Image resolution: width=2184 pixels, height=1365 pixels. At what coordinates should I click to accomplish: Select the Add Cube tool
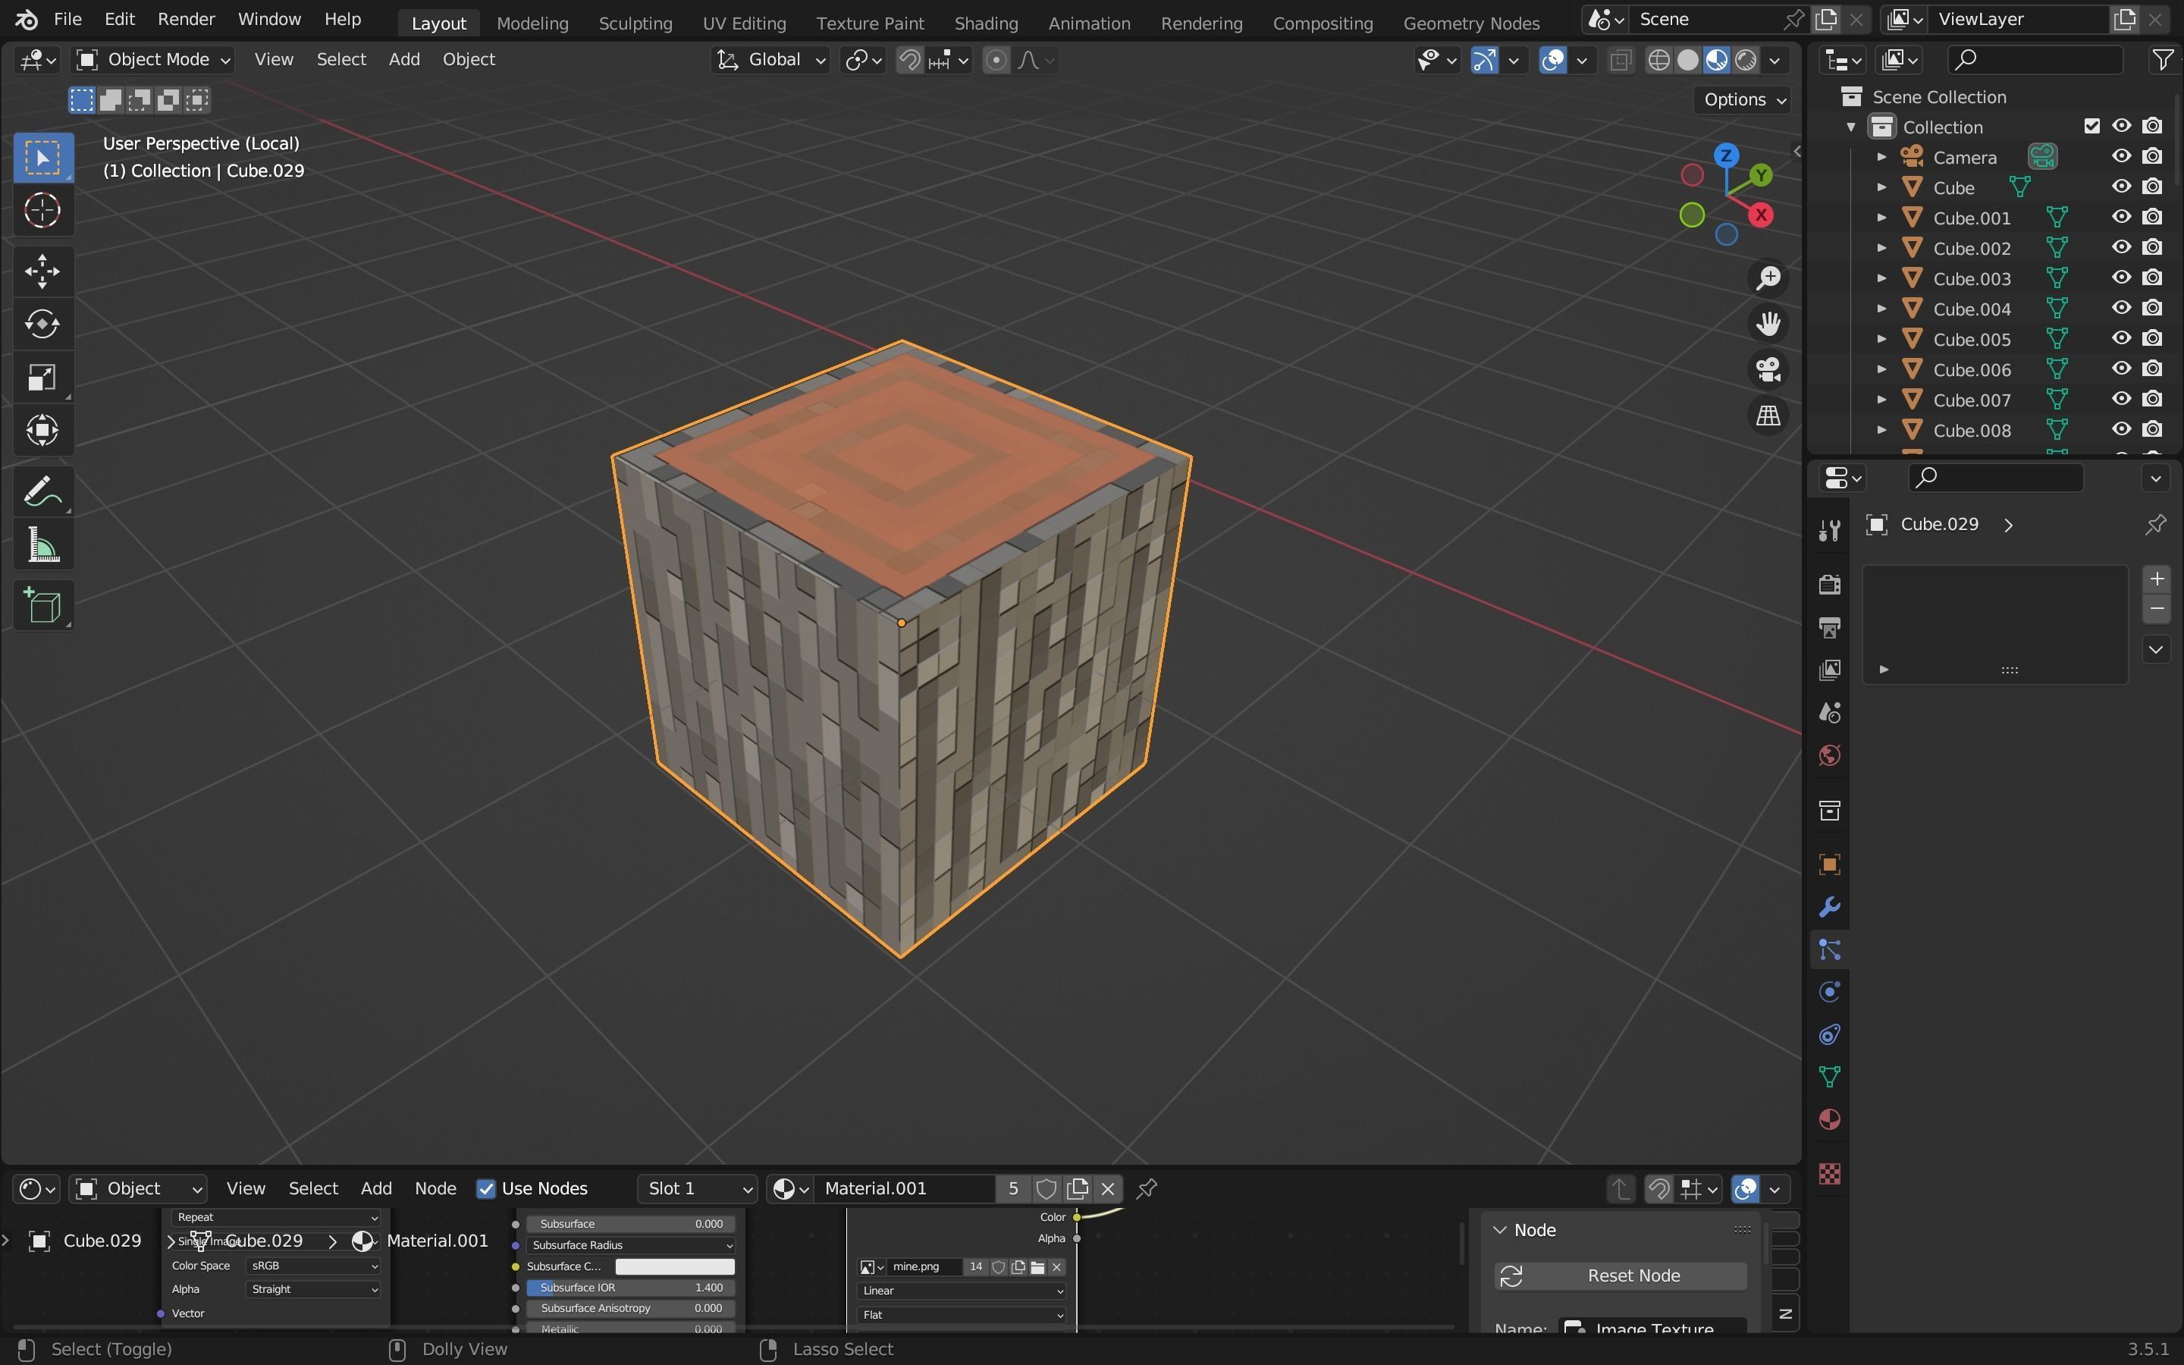point(42,606)
